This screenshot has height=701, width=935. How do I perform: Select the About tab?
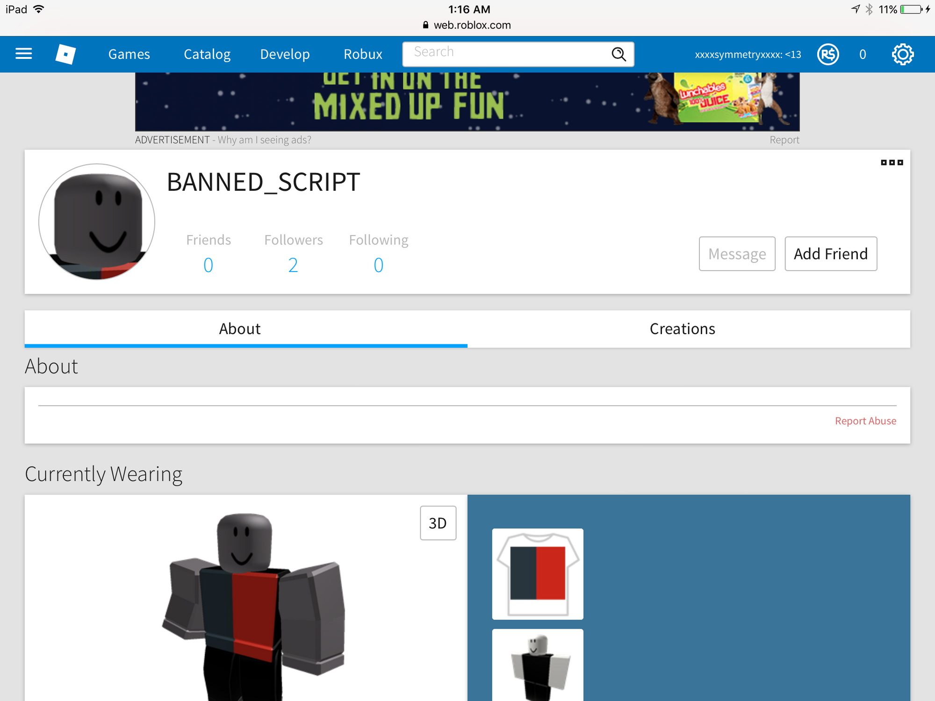click(x=240, y=329)
